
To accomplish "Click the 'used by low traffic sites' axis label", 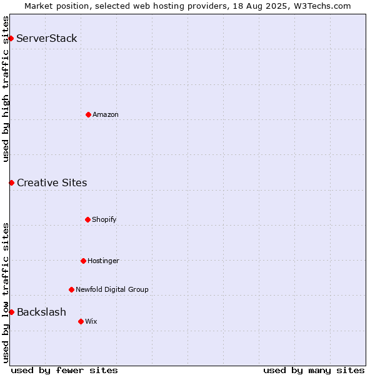I will click(x=6, y=293).
